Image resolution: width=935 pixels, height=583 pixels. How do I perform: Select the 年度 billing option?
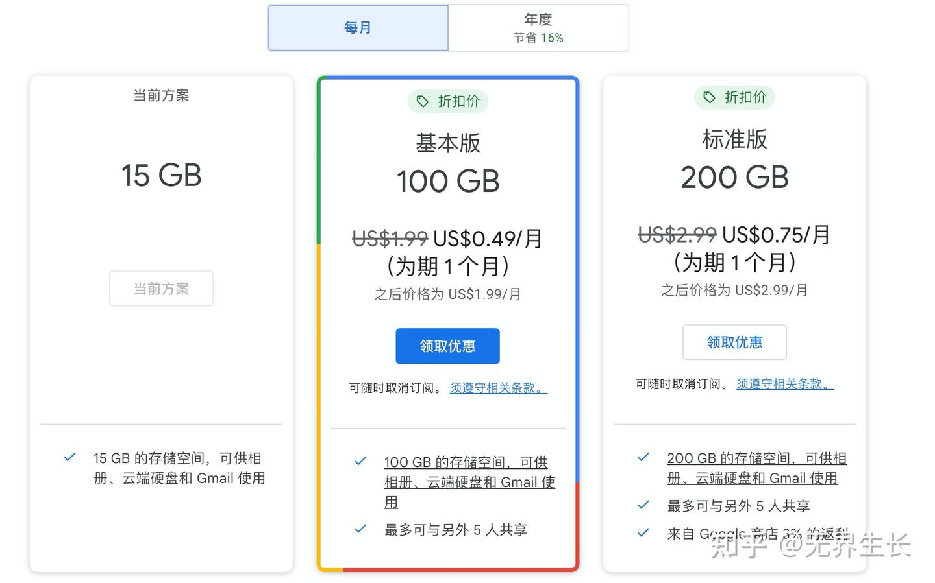coord(538,27)
